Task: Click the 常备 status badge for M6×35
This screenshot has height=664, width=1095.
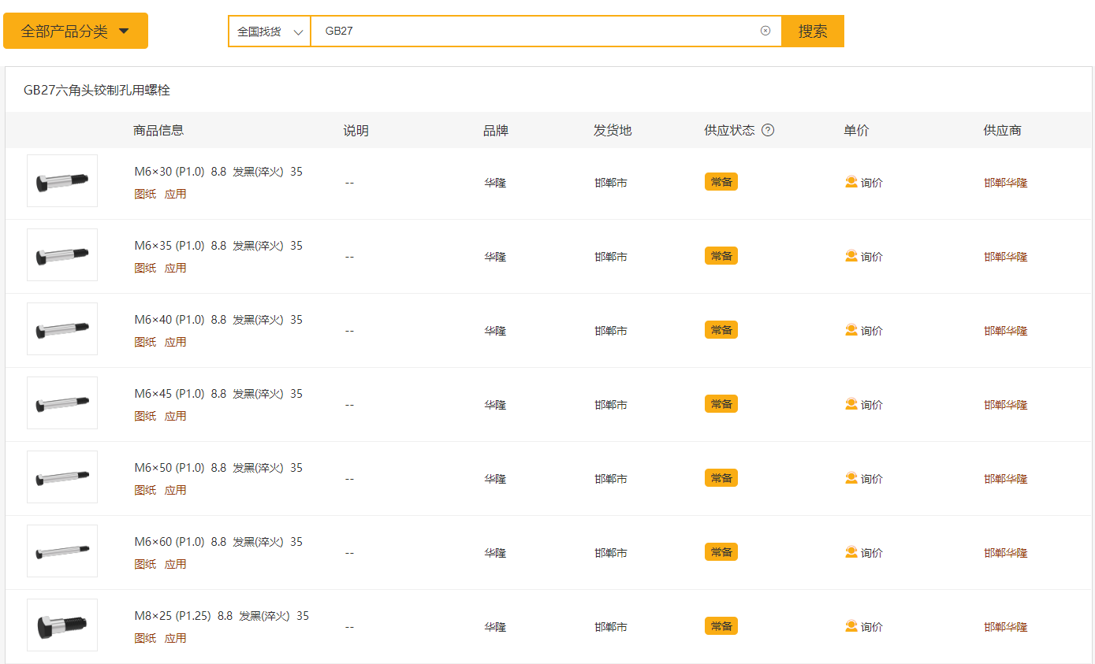Action: 721,256
